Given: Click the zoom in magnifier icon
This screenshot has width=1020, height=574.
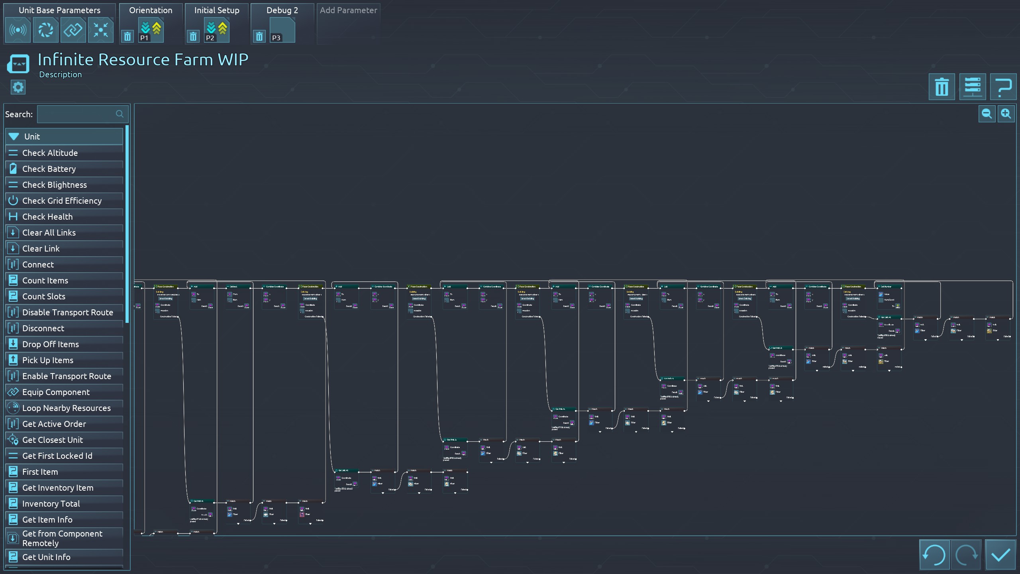Looking at the screenshot, I should click(1006, 114).
